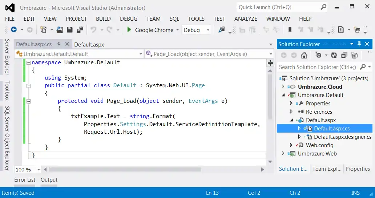The image size is (375, 198).
Task: Open the Toolbox side tab
Action: (x=7, y=90)
